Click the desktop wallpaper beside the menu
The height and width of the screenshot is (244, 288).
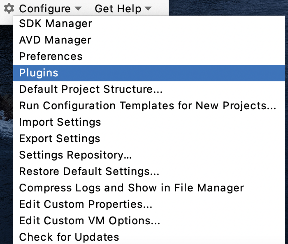228,7
